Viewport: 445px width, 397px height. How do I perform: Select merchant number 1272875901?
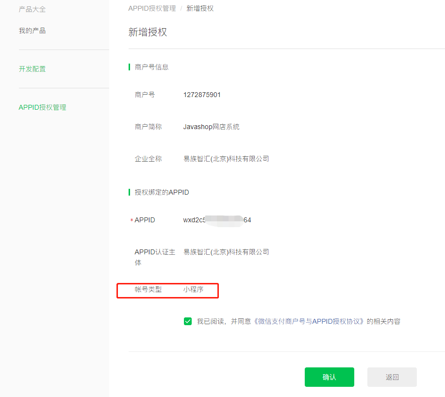[x=202, y=95]
